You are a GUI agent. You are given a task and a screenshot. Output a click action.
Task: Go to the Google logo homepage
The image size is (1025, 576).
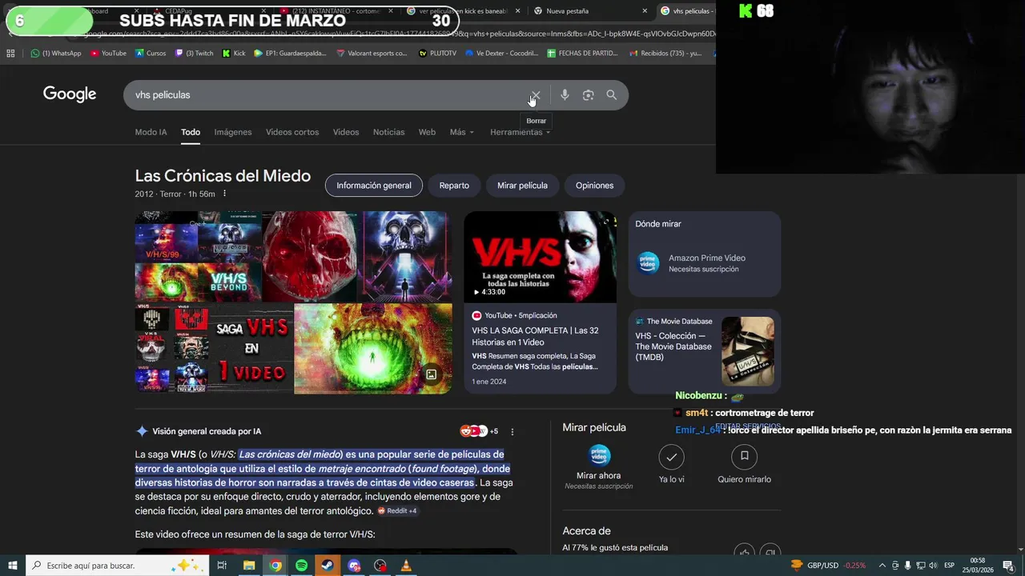[x=70, y=94]
